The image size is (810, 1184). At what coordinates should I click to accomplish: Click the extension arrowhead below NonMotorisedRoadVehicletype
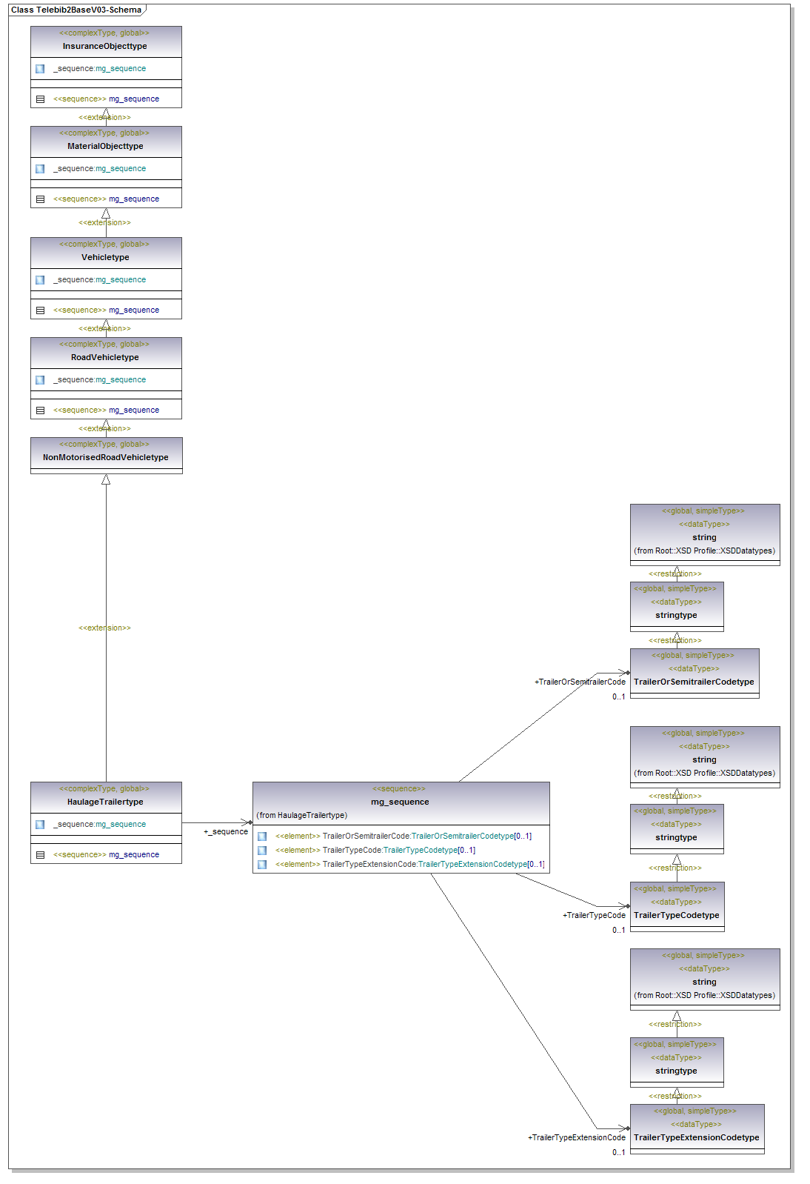point(106,480)
